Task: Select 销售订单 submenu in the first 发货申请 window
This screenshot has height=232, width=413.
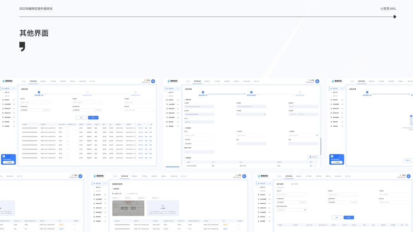Action: pos(7,92)
